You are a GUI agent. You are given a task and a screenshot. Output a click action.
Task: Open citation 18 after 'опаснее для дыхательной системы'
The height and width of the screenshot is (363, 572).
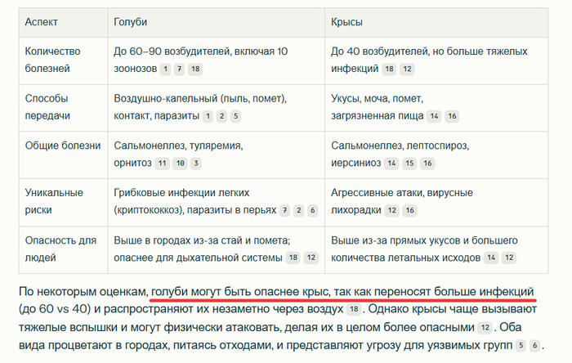293,258
